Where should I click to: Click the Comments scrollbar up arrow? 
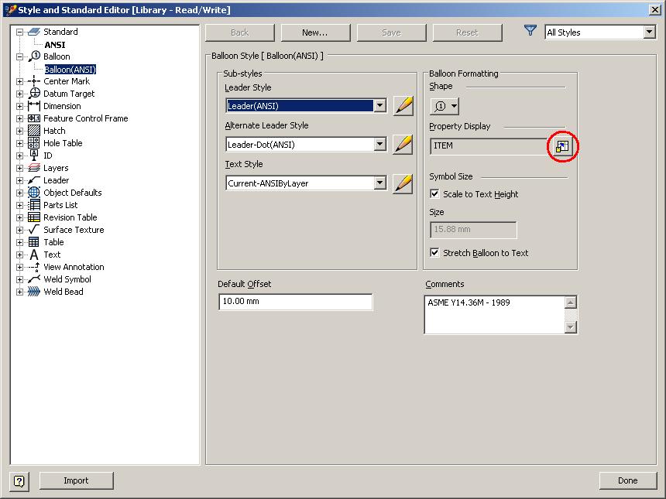coord(571,302)
